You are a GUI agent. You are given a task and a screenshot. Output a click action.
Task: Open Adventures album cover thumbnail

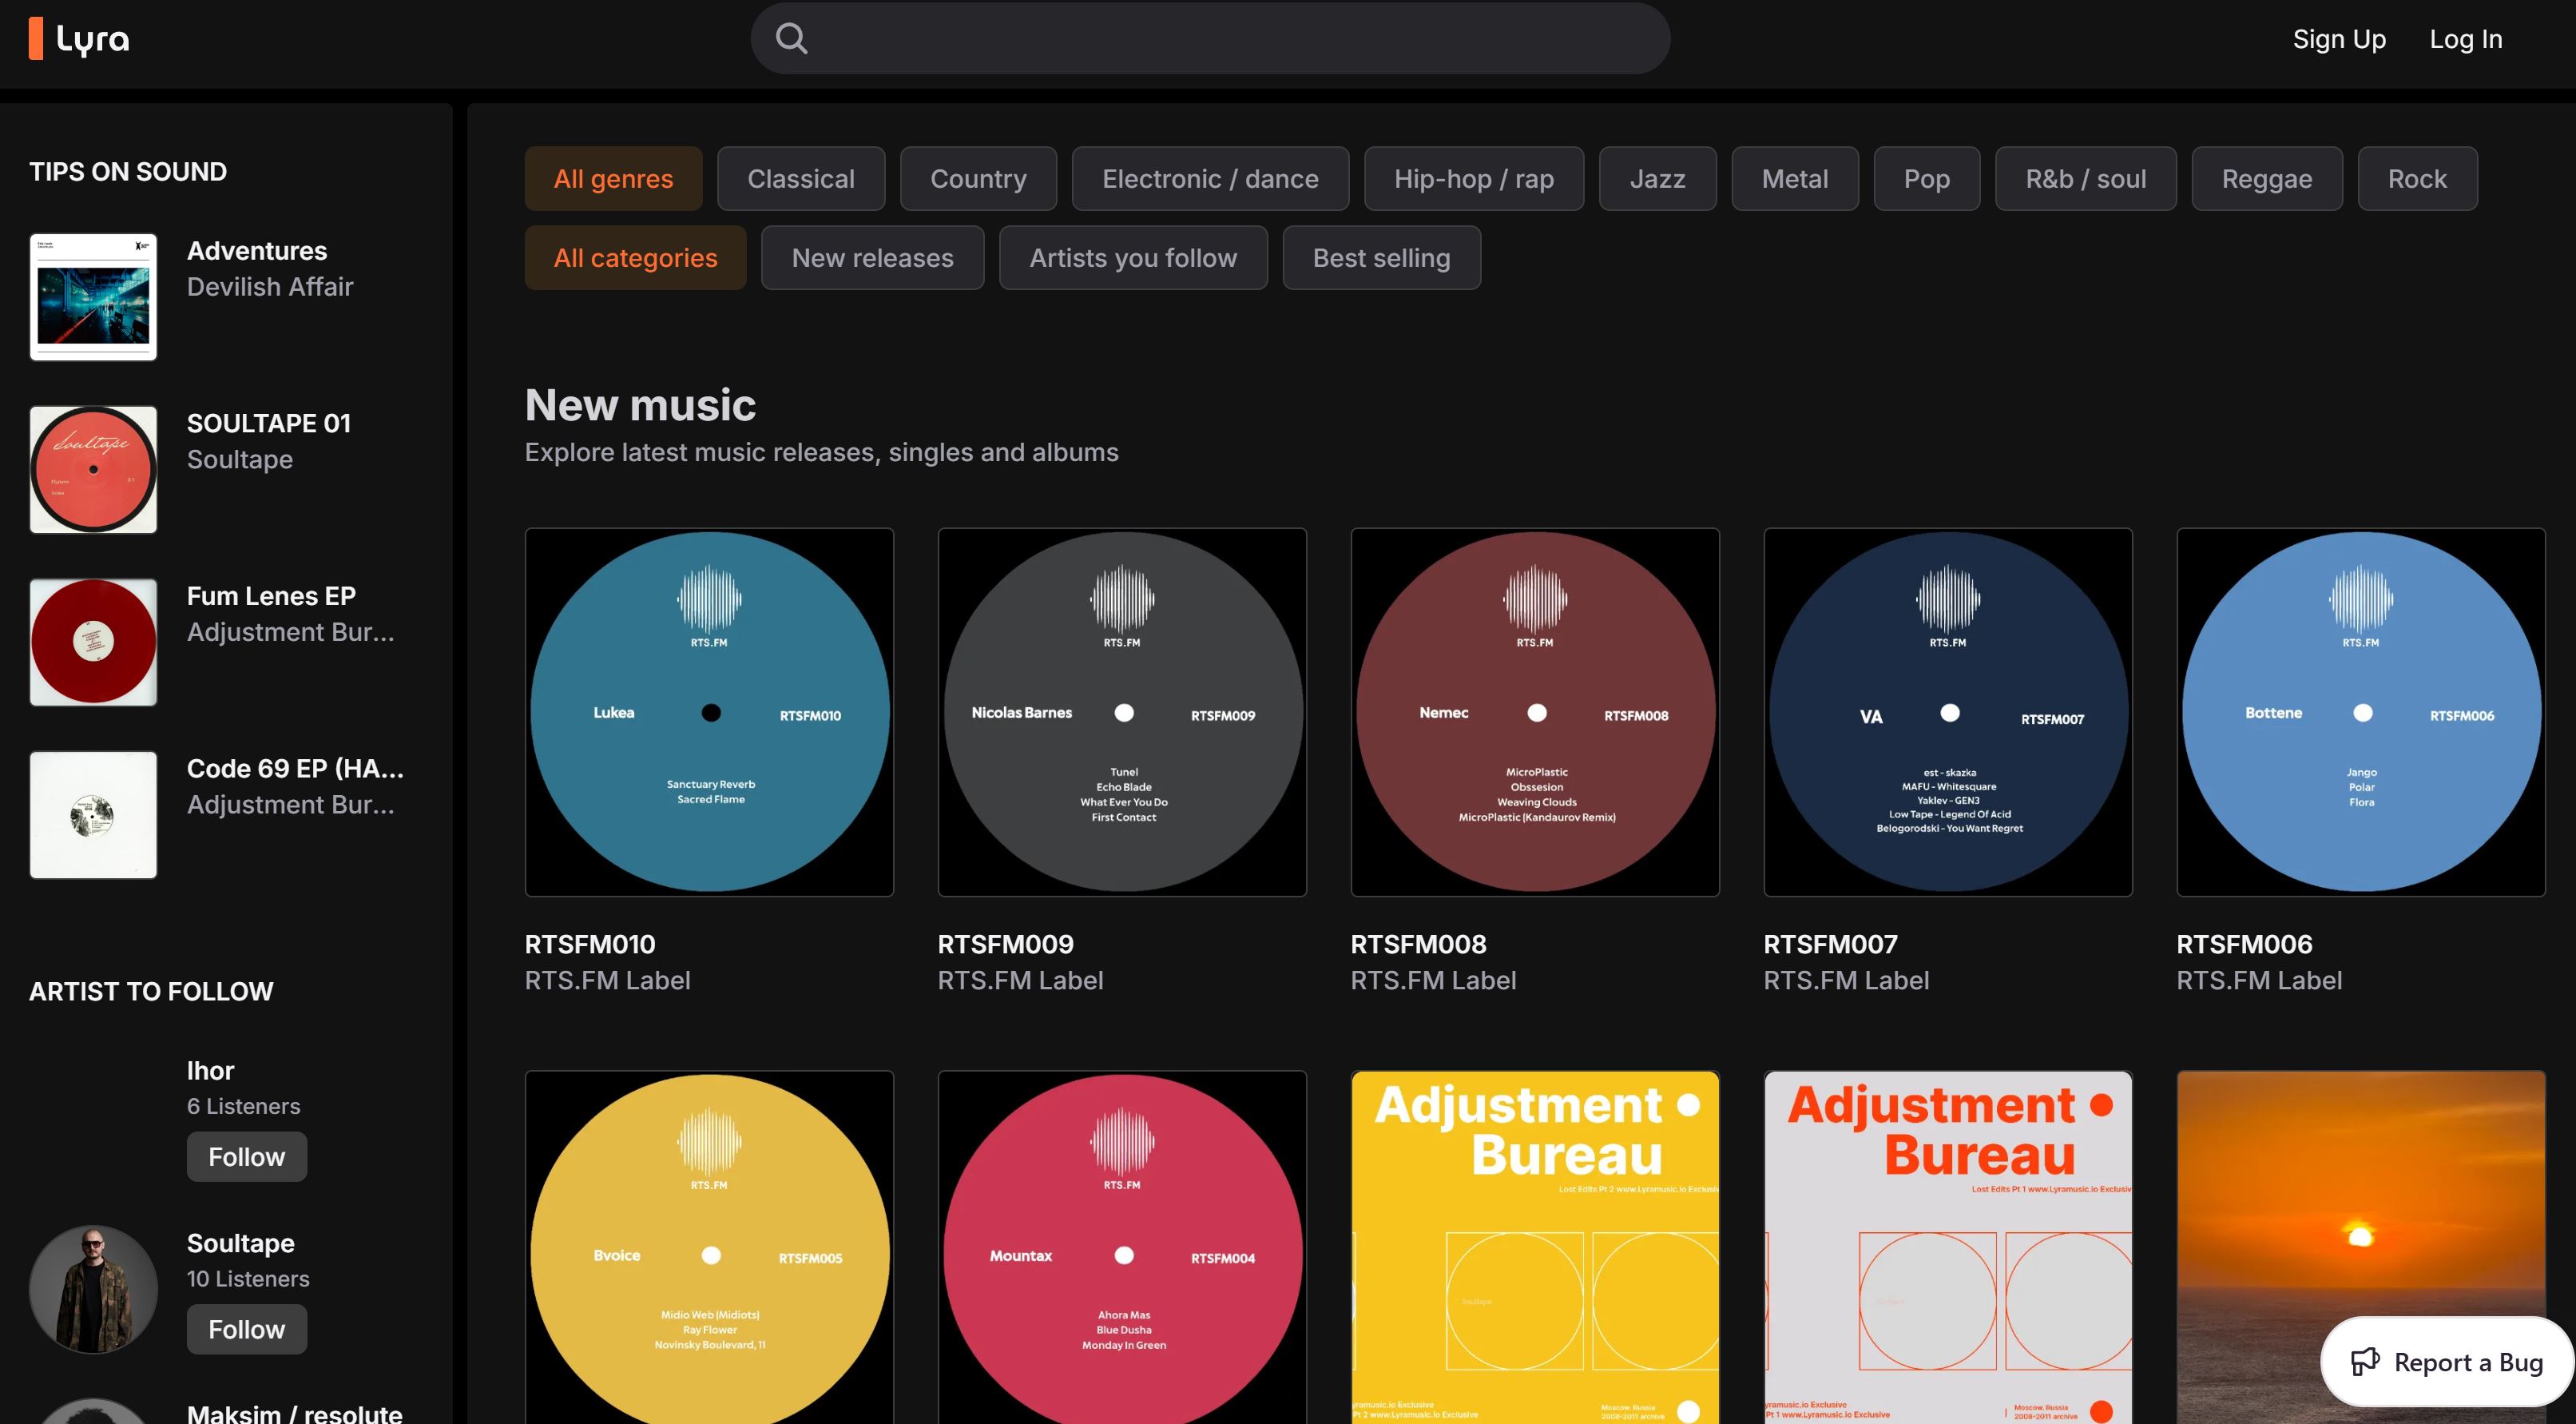click(93, 297)
